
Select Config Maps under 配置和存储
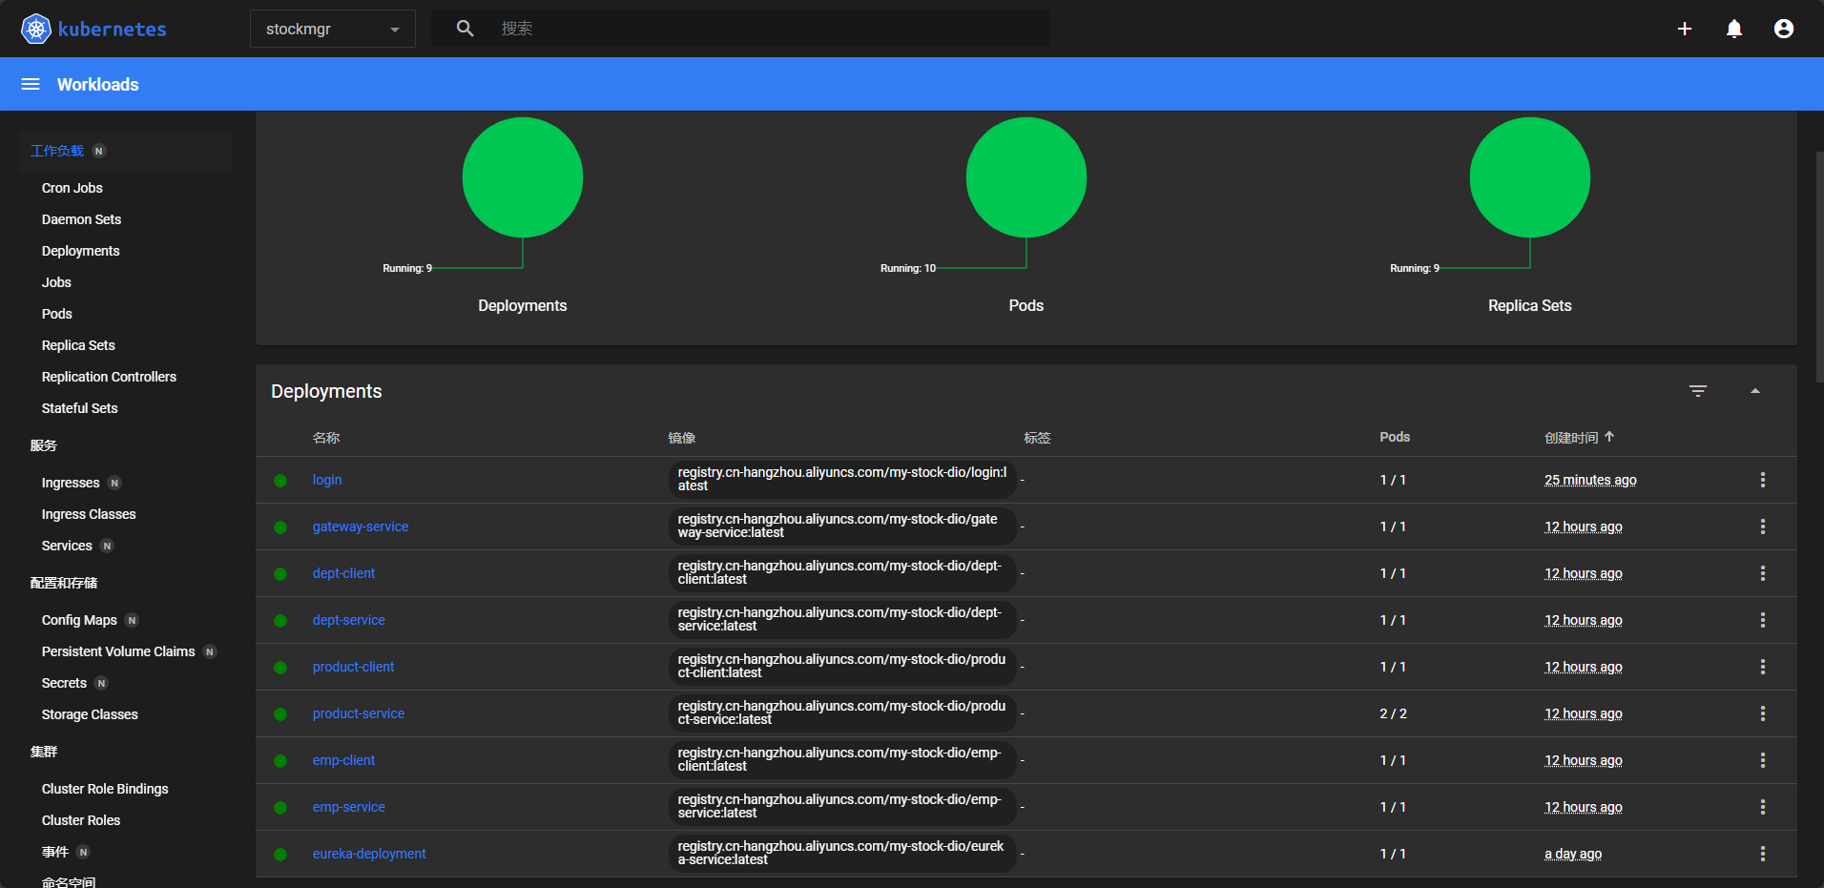pos(79,620)
